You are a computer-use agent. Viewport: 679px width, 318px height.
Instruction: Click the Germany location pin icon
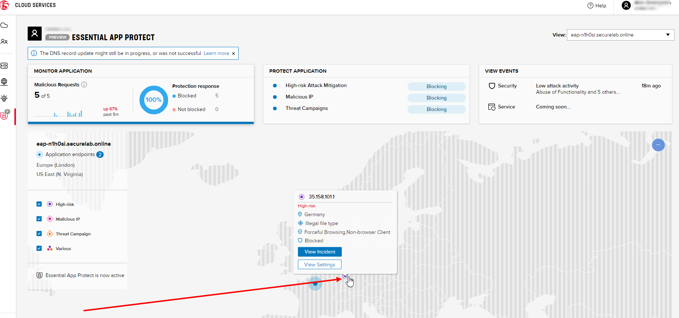pos(300,214)
